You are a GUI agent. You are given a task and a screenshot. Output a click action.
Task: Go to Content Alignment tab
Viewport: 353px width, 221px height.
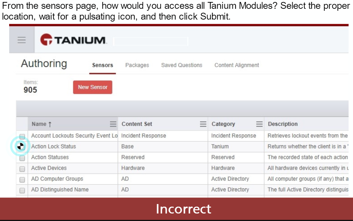point(237,65)
